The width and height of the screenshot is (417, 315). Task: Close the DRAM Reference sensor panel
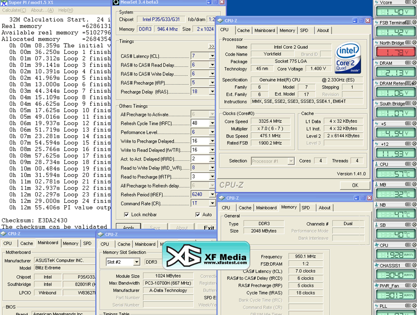(414, 83)
